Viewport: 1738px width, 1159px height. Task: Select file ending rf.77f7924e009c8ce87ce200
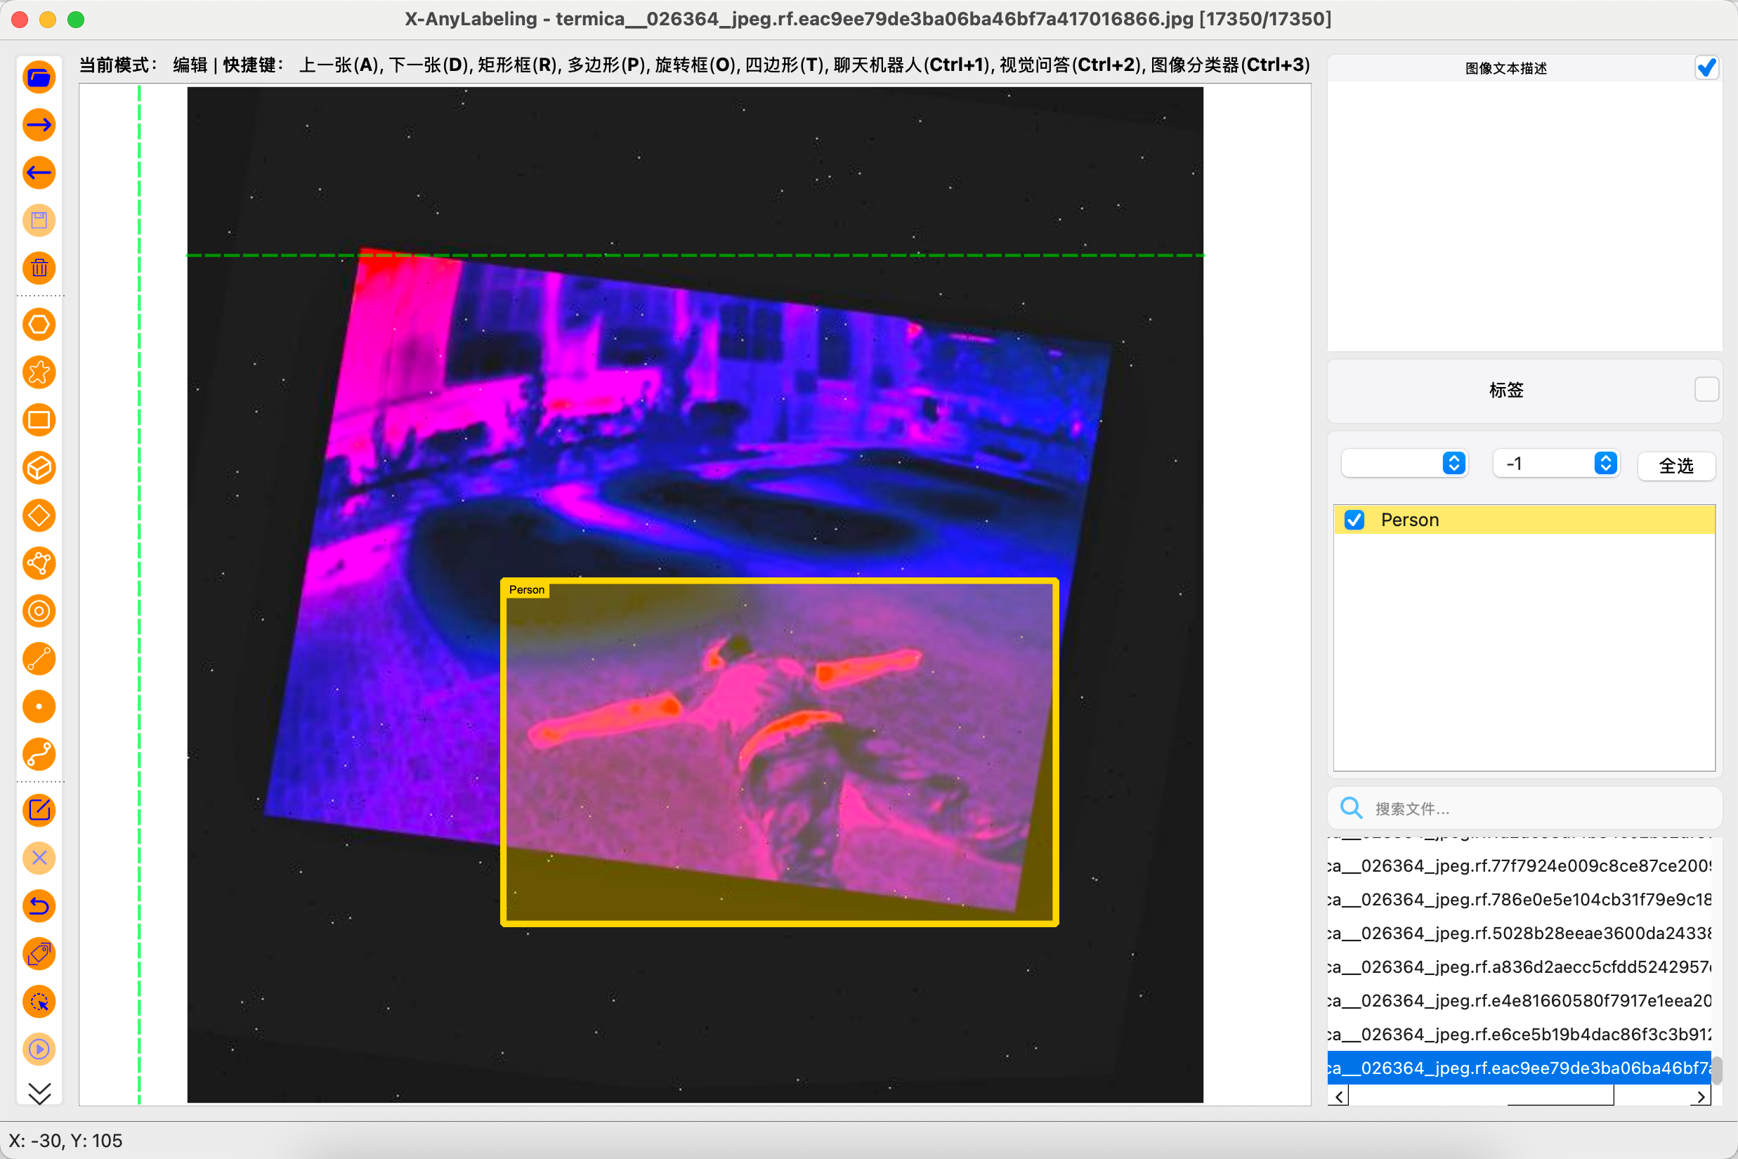1520,865
